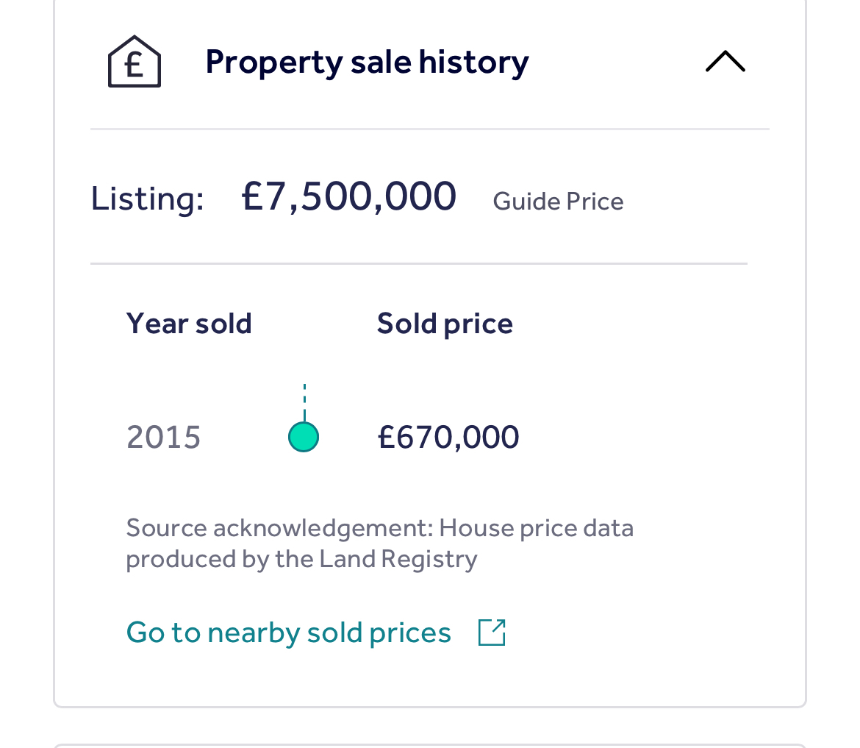Click the £670,000 sold price value
Viewport: 860px width, 748px height.
(x=448, y=438)
